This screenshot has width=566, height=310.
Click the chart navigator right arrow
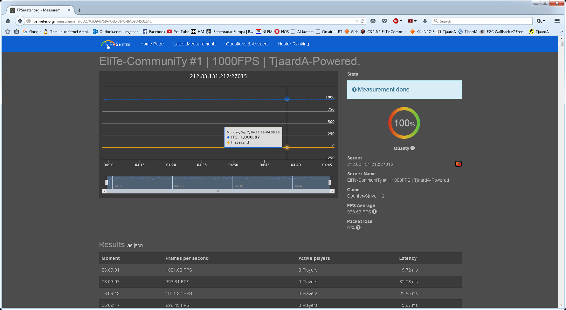(x=332, y=191)
